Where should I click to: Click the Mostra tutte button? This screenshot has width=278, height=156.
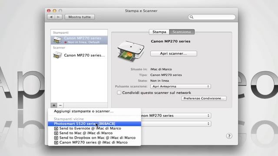(x=79, y=17)
